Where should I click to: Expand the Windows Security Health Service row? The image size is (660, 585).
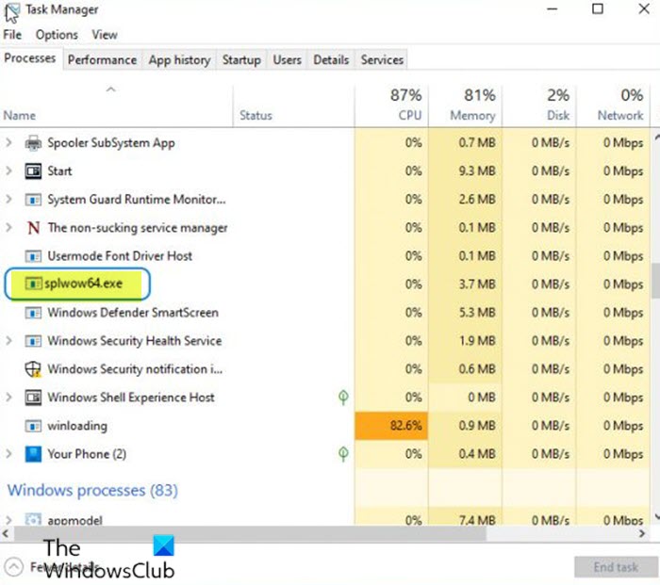coord(8,341)
